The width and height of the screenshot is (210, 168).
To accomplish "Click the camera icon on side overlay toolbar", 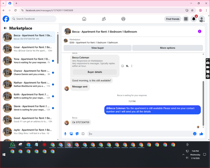I will 208,63.
